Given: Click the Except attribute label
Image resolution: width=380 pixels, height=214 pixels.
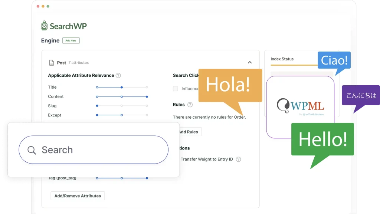Looking at the screenshot, I should (x=55, y=115).
